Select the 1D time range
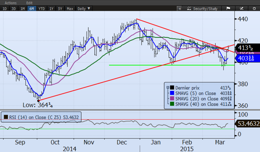260x152 pixels. pyautogui.click(x=4, y=8)
